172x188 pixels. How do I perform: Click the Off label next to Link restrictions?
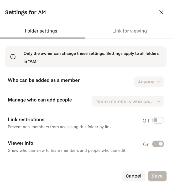146,121
